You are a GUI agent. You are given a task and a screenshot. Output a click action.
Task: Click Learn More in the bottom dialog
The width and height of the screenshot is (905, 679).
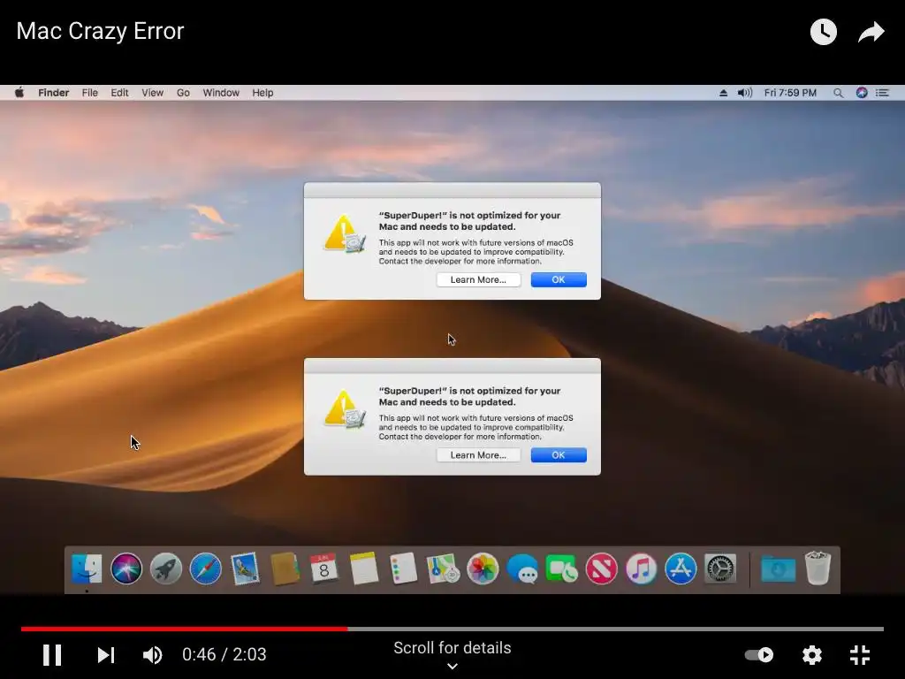click(478, 455)
